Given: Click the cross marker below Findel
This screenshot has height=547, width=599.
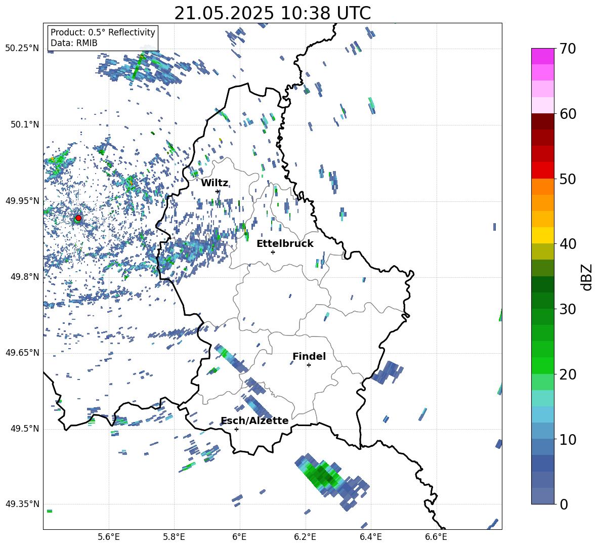Looking at the screenshot, I should coord(309,365).
